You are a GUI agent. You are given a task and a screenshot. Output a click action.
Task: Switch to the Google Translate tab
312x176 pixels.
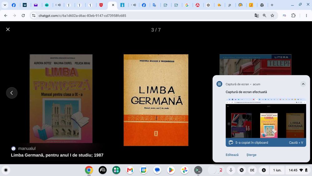[x=155, y=5]
